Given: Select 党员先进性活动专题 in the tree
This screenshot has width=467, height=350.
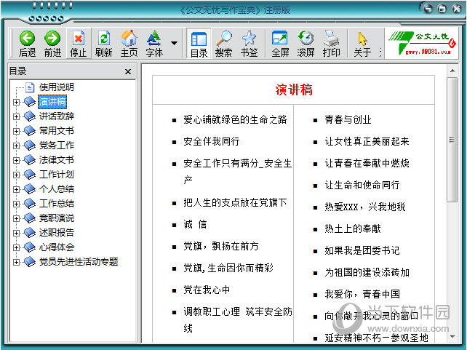Looking at the screenshot, I should tap(79, 262).
